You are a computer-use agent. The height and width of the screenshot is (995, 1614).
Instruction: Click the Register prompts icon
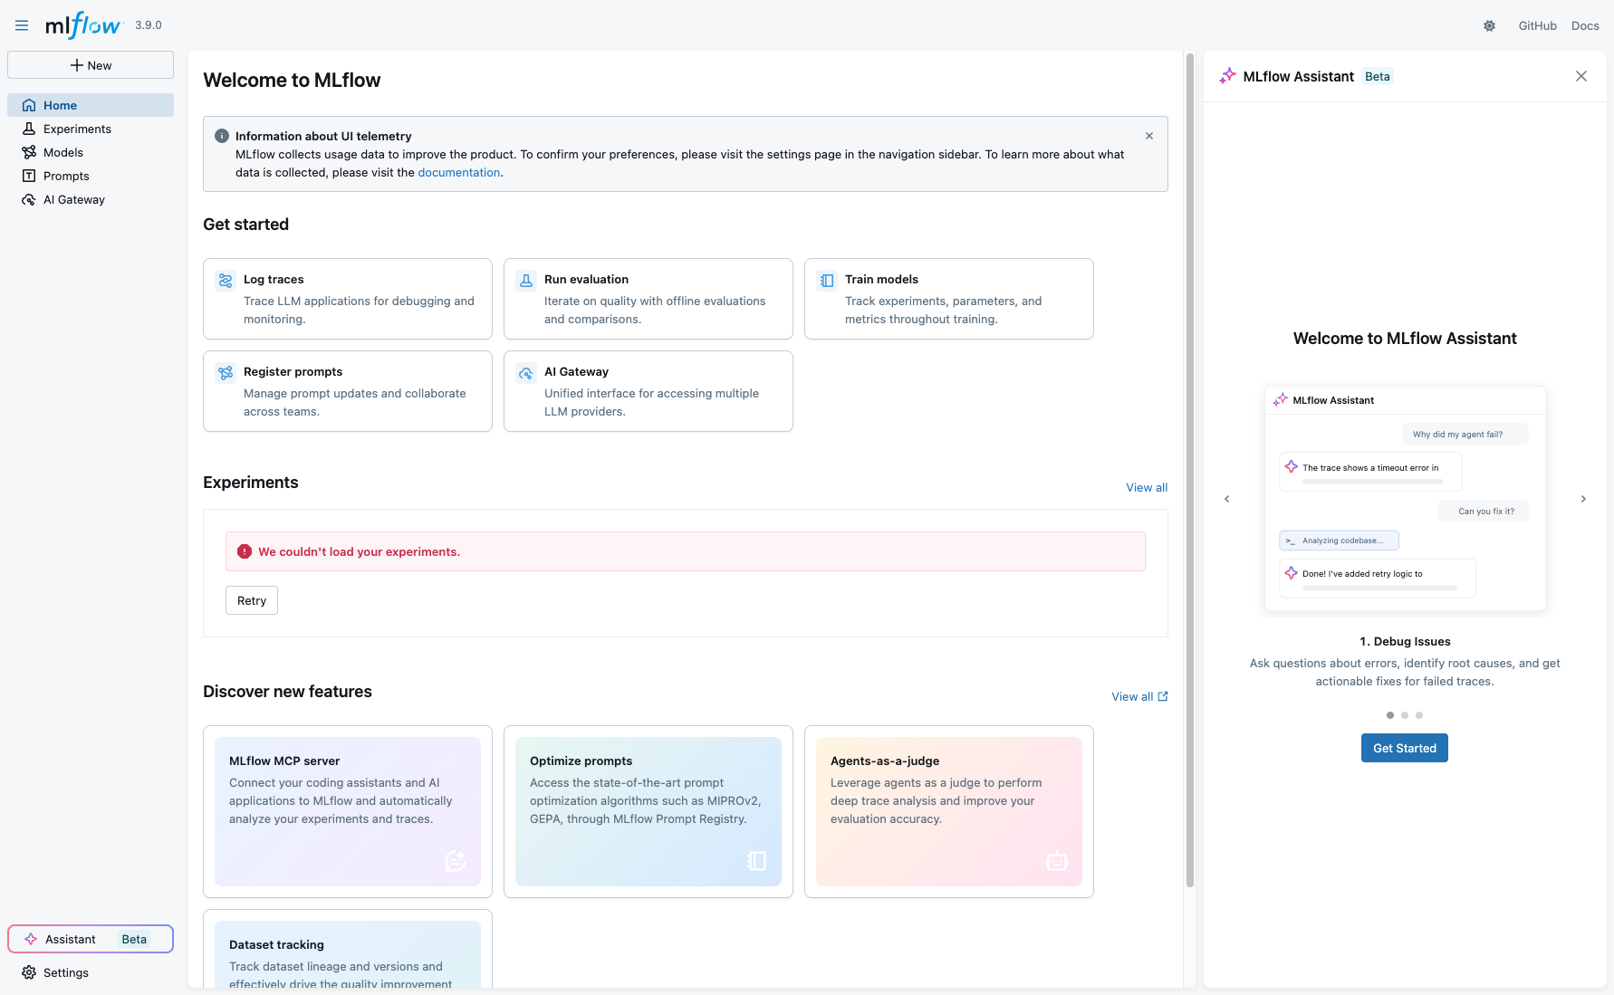[x=226, y=373]
